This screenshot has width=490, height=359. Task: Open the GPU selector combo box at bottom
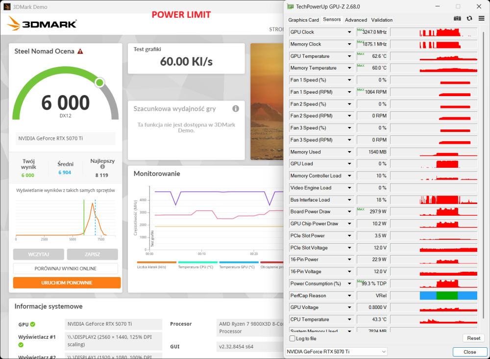(x=337, y=352)
